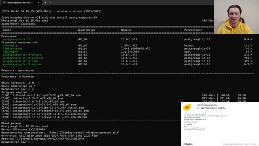Click download line (3/8) libunwind rpm
Screen dimensions: 259x146
pos(33,101)
